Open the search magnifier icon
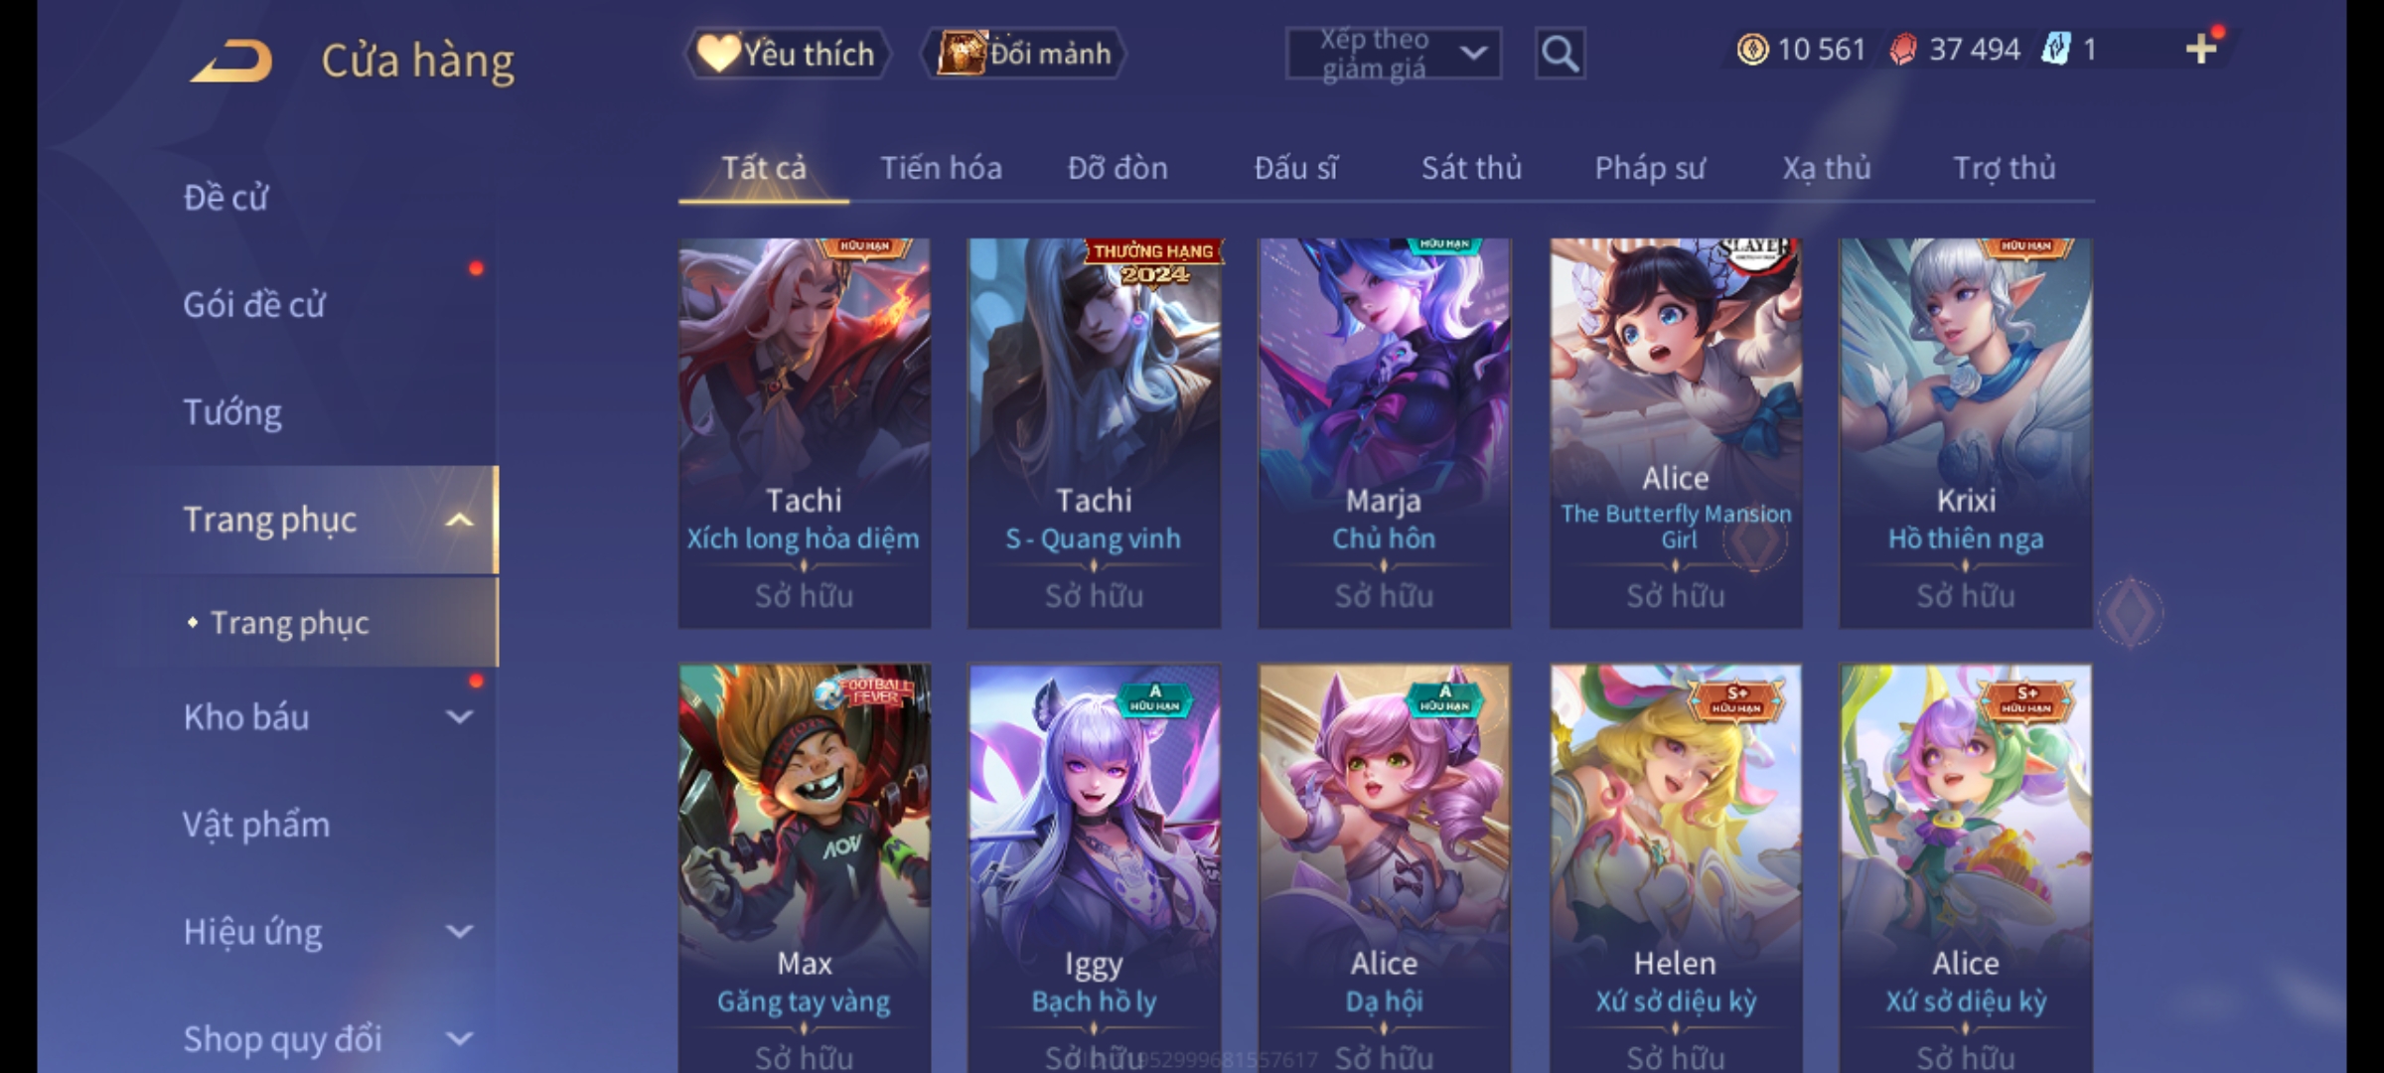Image resolution: width=2384 pixels, height=1073 pixels. (x=1560, y=54)
